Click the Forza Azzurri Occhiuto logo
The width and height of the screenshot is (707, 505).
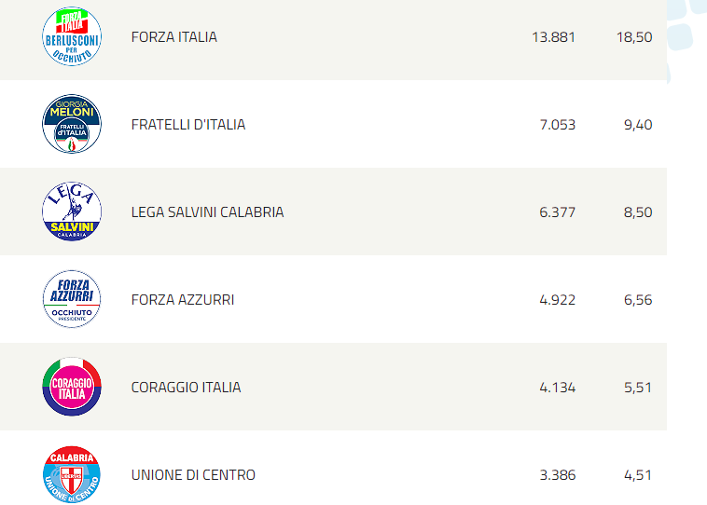pos(72,299)
